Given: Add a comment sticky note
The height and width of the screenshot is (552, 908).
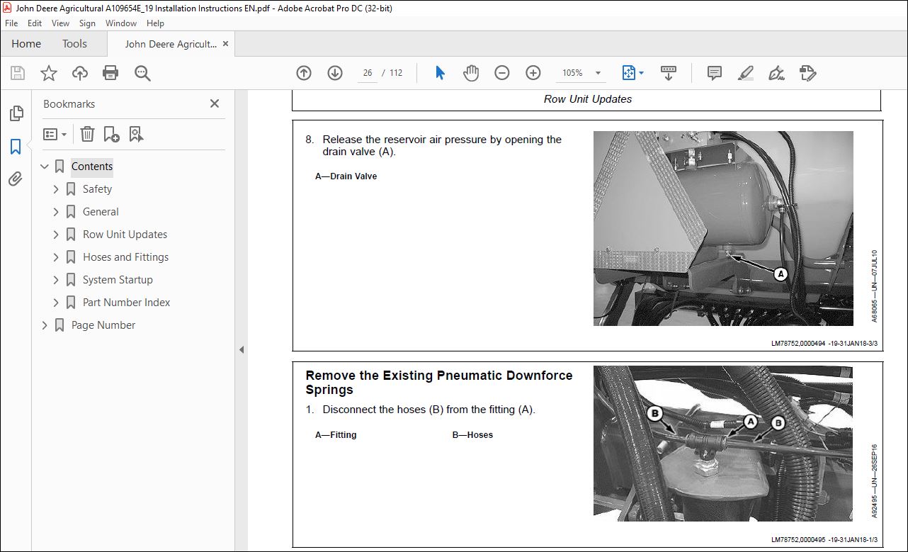Looking at the screenshot, I should (715, 73).
